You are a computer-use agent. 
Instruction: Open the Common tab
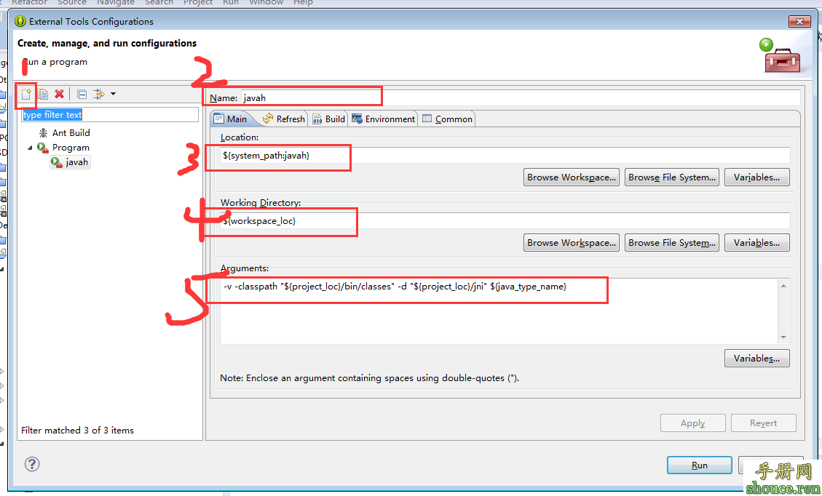pyautogui.click(x=447, y=119)
